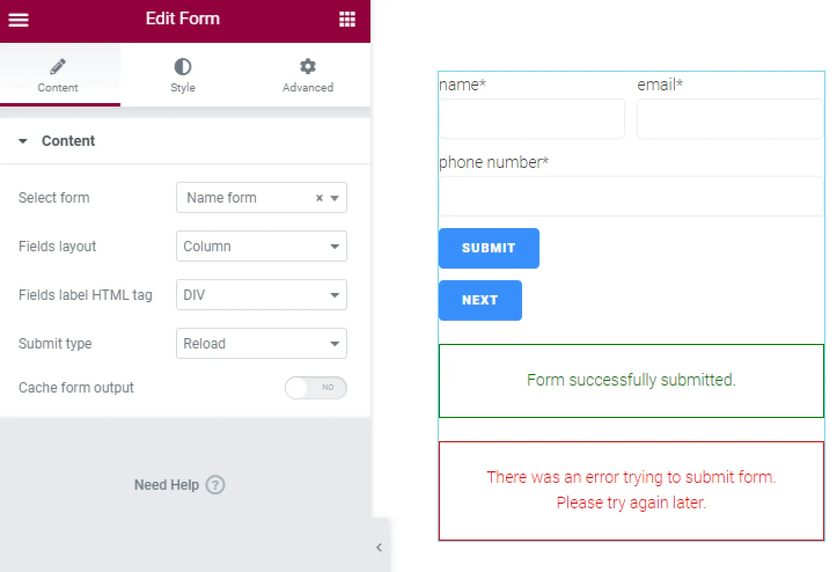This screenshot has height=572, width=837.
Task: Open the Submit type dropdown
Action: coord(261,343)
